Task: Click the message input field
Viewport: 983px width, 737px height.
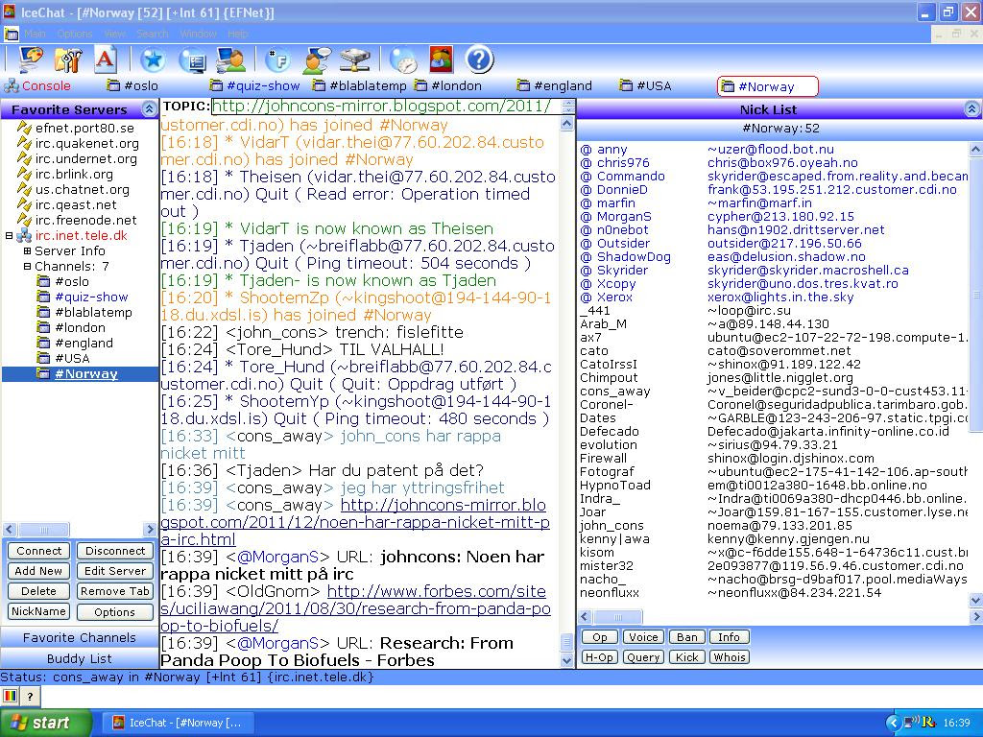Action: tap(510, 696)
